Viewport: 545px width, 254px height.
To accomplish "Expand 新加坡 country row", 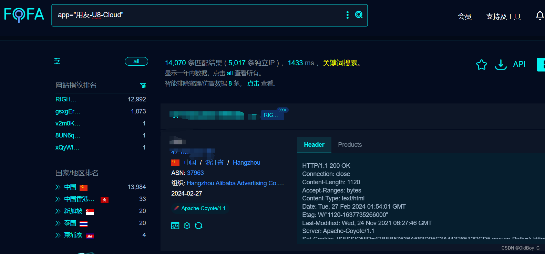I will (58, 211).
